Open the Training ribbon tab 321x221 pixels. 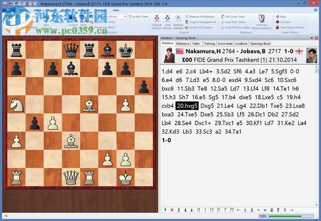point(101,10)
